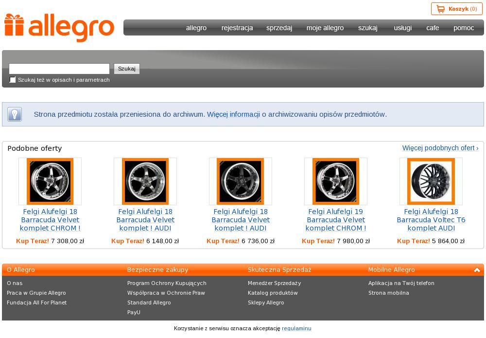
Task: Click the 'Skuteczna Sprzedaż' footer heading
Action: click(x=279, y=270)
